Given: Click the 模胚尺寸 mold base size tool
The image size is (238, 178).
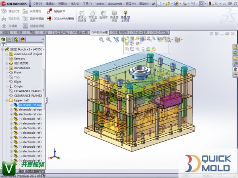Looking at the screenshot, I should pos(11,11).
